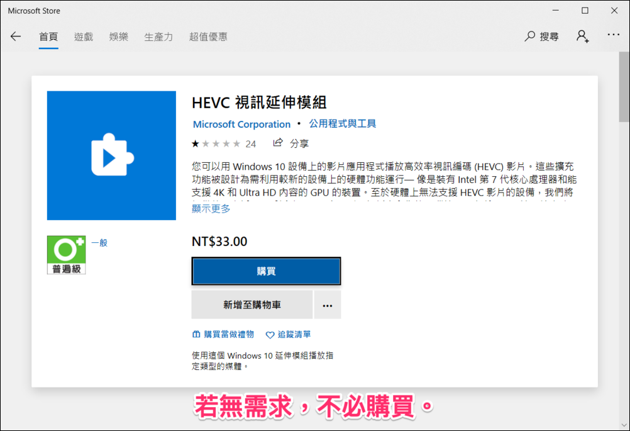The height and width of the screenshot is (431, 630).
Task: Maximize the Microsoft Store window
Action: coord(585,11)
